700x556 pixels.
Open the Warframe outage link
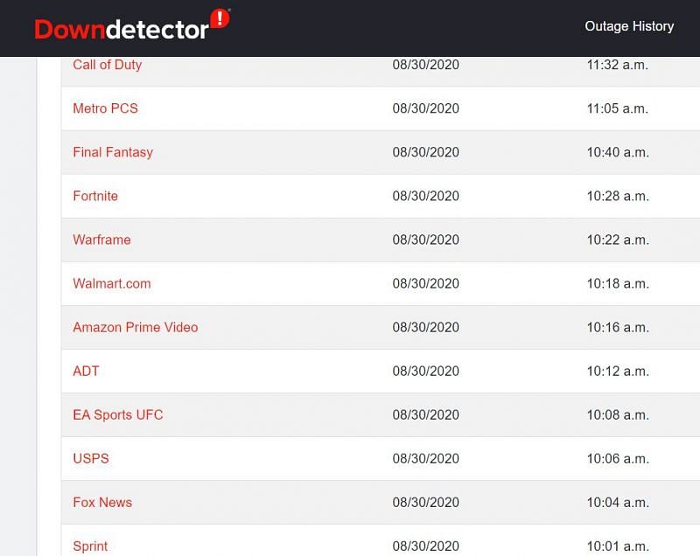tap(101, 240)
